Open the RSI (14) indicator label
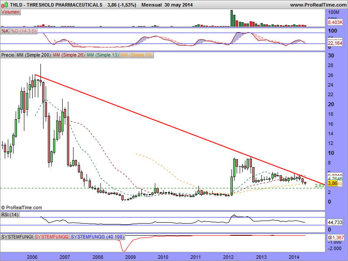The image size is (348, 261). pos(10,214)
